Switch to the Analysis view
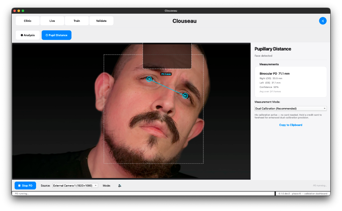342x211 pixels. [x=28, y=35]
